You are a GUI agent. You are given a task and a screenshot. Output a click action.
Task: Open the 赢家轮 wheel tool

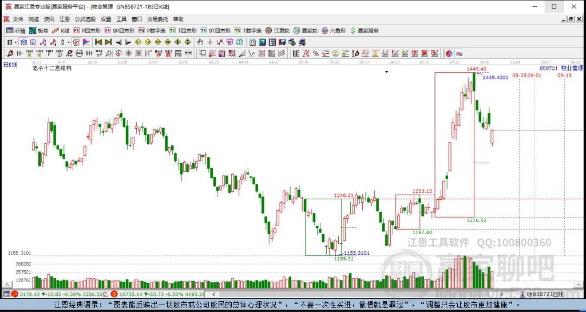(306, 31)
